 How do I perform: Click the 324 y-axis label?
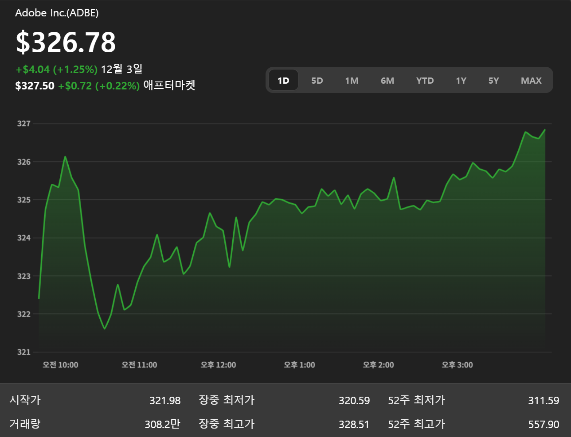[24, 238]
